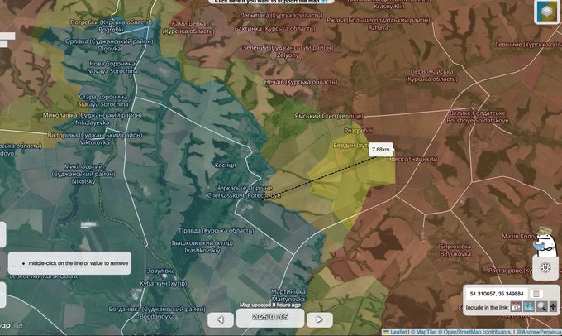Click the Biryukovka label
Image resolution: width=562 pixels, height=336 pixels.
(x=455, y=254)
